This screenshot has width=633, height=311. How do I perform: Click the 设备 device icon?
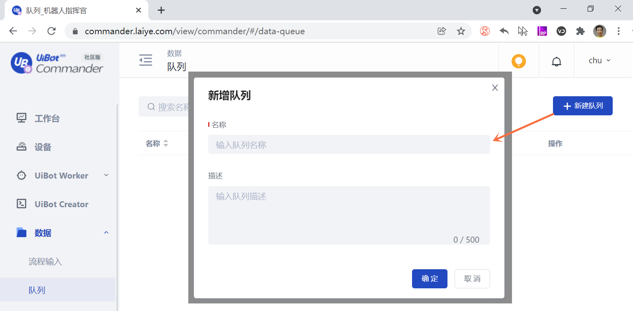[21, 147]
